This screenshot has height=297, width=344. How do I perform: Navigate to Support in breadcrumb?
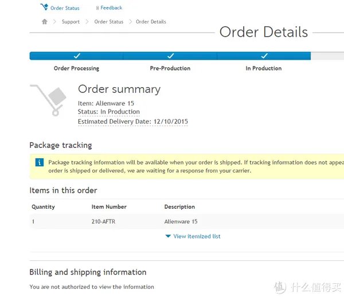tap(71, 22)
